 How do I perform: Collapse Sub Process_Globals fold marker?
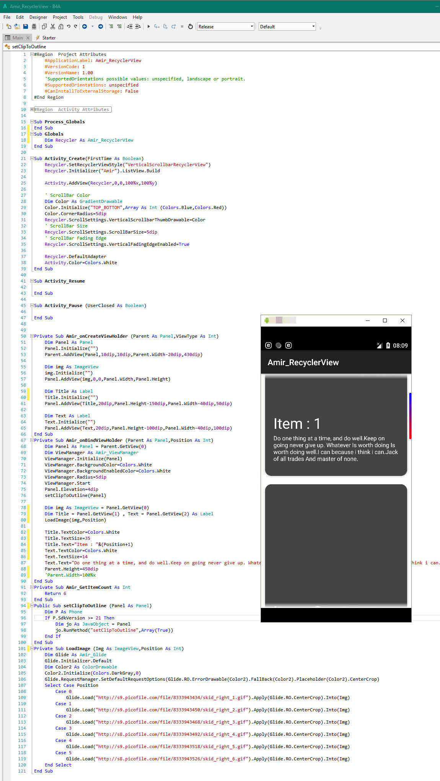(x=32, y=122)
